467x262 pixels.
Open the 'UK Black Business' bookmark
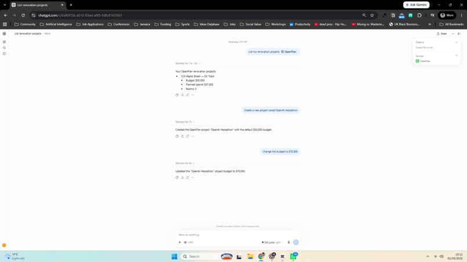click(404, 24)
